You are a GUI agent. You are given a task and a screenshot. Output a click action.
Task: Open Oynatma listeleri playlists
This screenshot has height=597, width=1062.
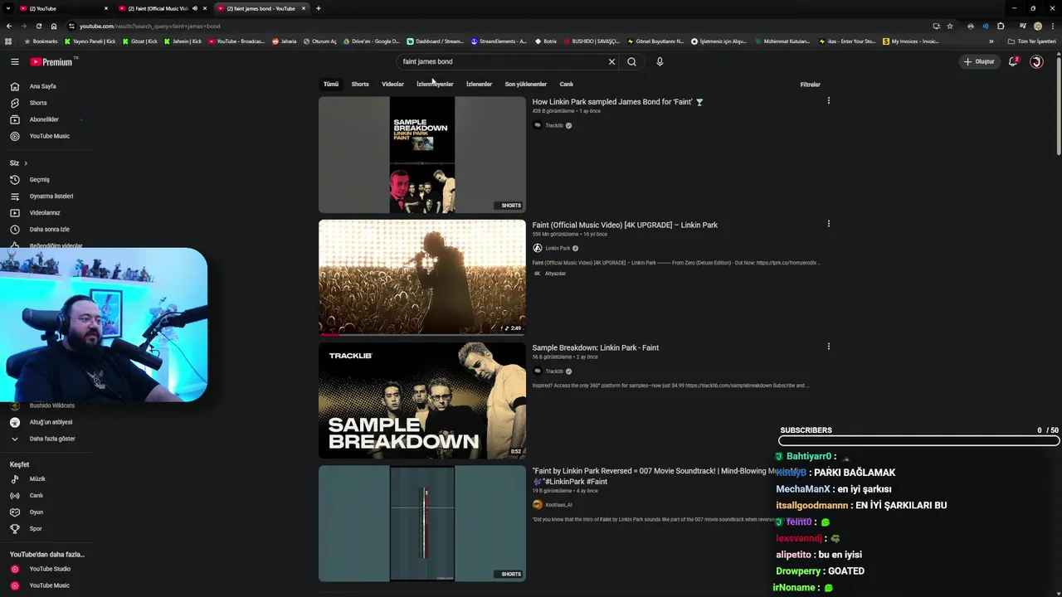51,197
